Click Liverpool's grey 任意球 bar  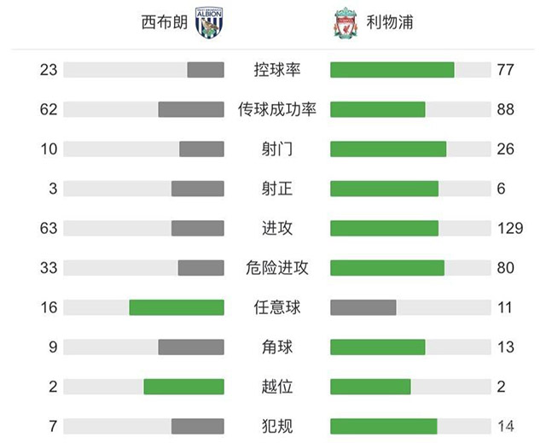coord(363,307)
